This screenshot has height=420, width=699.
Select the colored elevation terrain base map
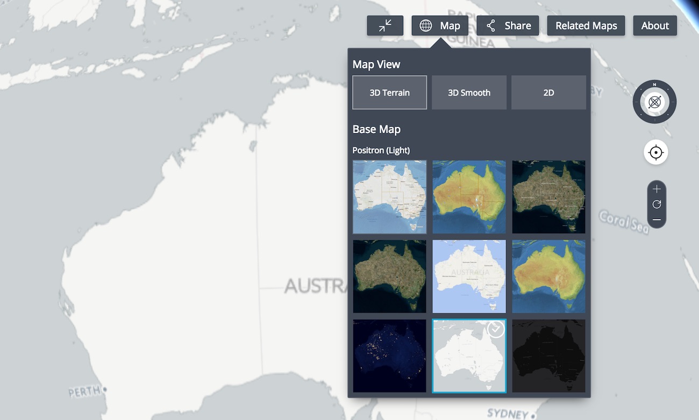tap(469, 197)
